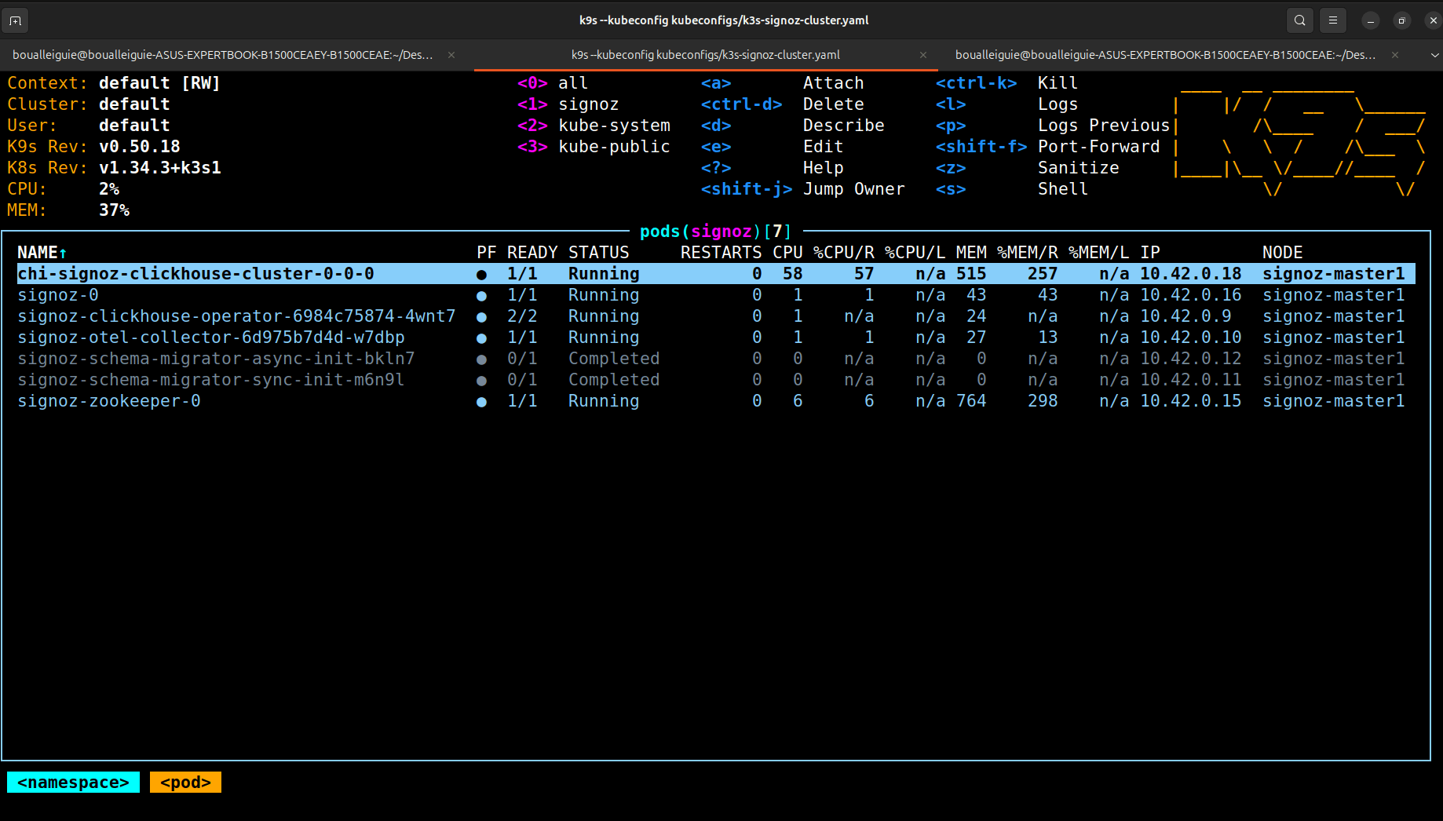Select the signoz-0 pod row

(716, 294)
